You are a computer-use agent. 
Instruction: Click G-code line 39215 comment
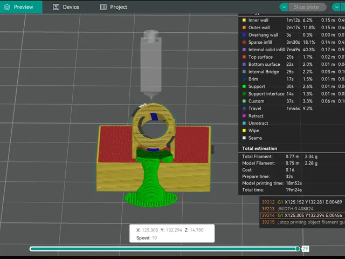coord(303,222)
